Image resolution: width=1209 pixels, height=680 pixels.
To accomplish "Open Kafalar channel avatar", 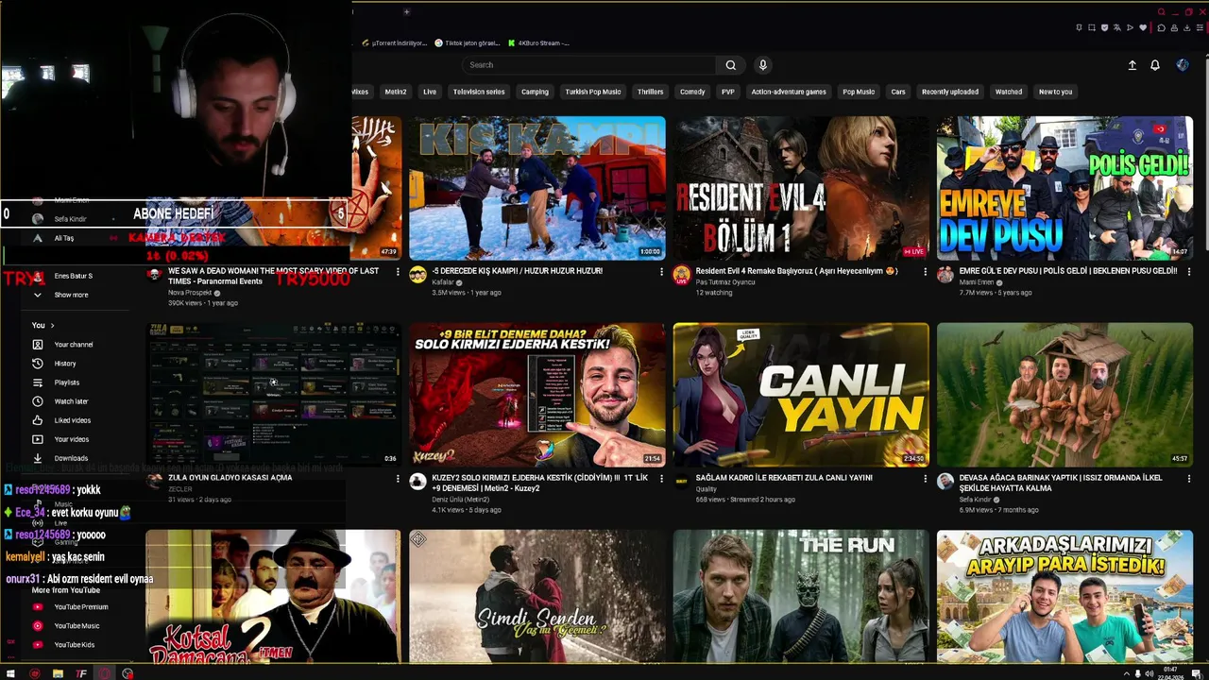I will click(417, 275).
